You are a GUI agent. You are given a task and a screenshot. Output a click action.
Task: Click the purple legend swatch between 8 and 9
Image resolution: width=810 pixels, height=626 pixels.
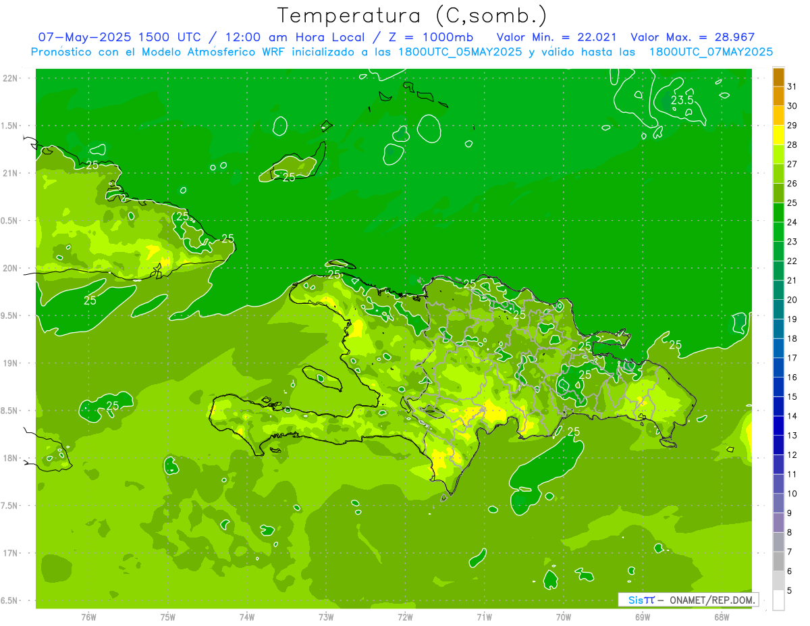pos(778,523)
